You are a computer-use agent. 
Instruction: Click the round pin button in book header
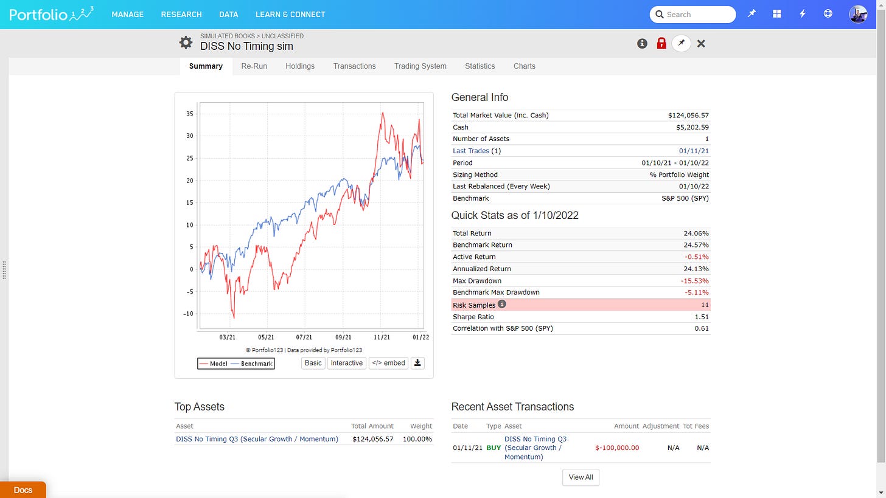pos(681,43)
